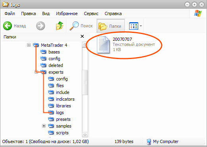Click the Forward arrow icon
The width and height of the screenshot is (207, 147).
[x=41, y=26]
